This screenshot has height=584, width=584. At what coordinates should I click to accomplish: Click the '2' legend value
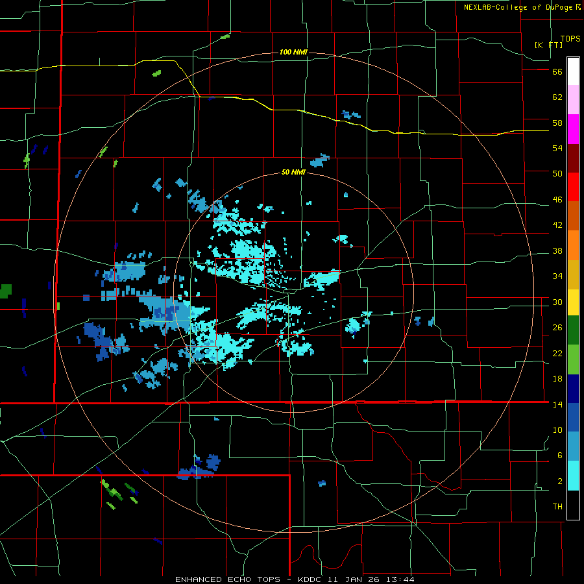(x=560, y=481)
